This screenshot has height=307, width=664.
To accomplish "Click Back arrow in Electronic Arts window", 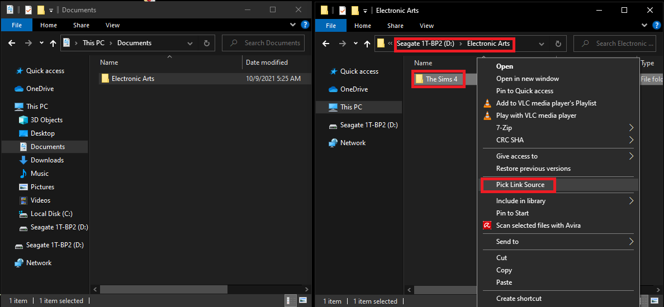I will click(x=326, y=43).
